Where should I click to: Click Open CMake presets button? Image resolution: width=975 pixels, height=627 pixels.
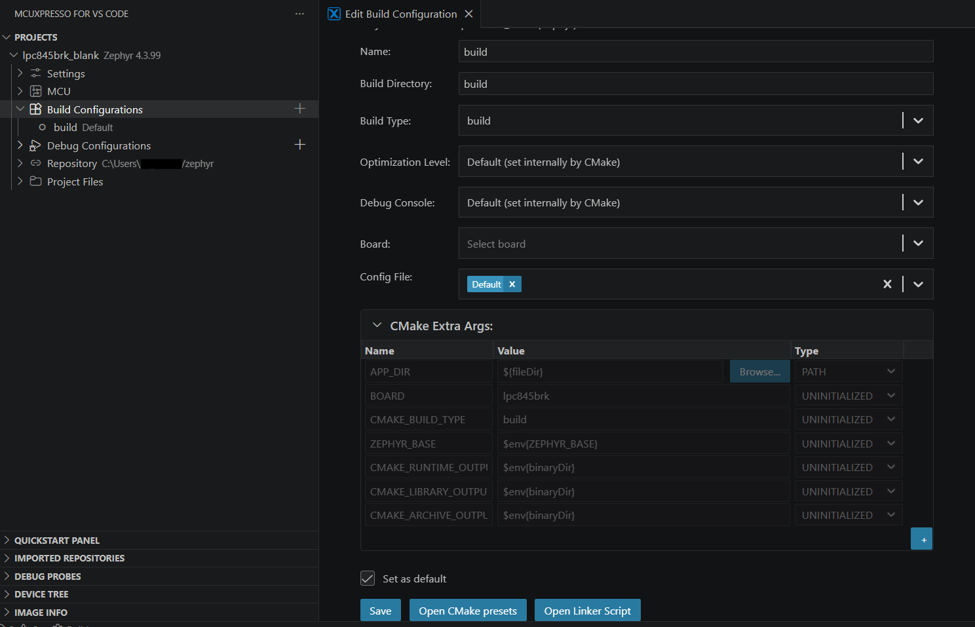click(468, 610)
